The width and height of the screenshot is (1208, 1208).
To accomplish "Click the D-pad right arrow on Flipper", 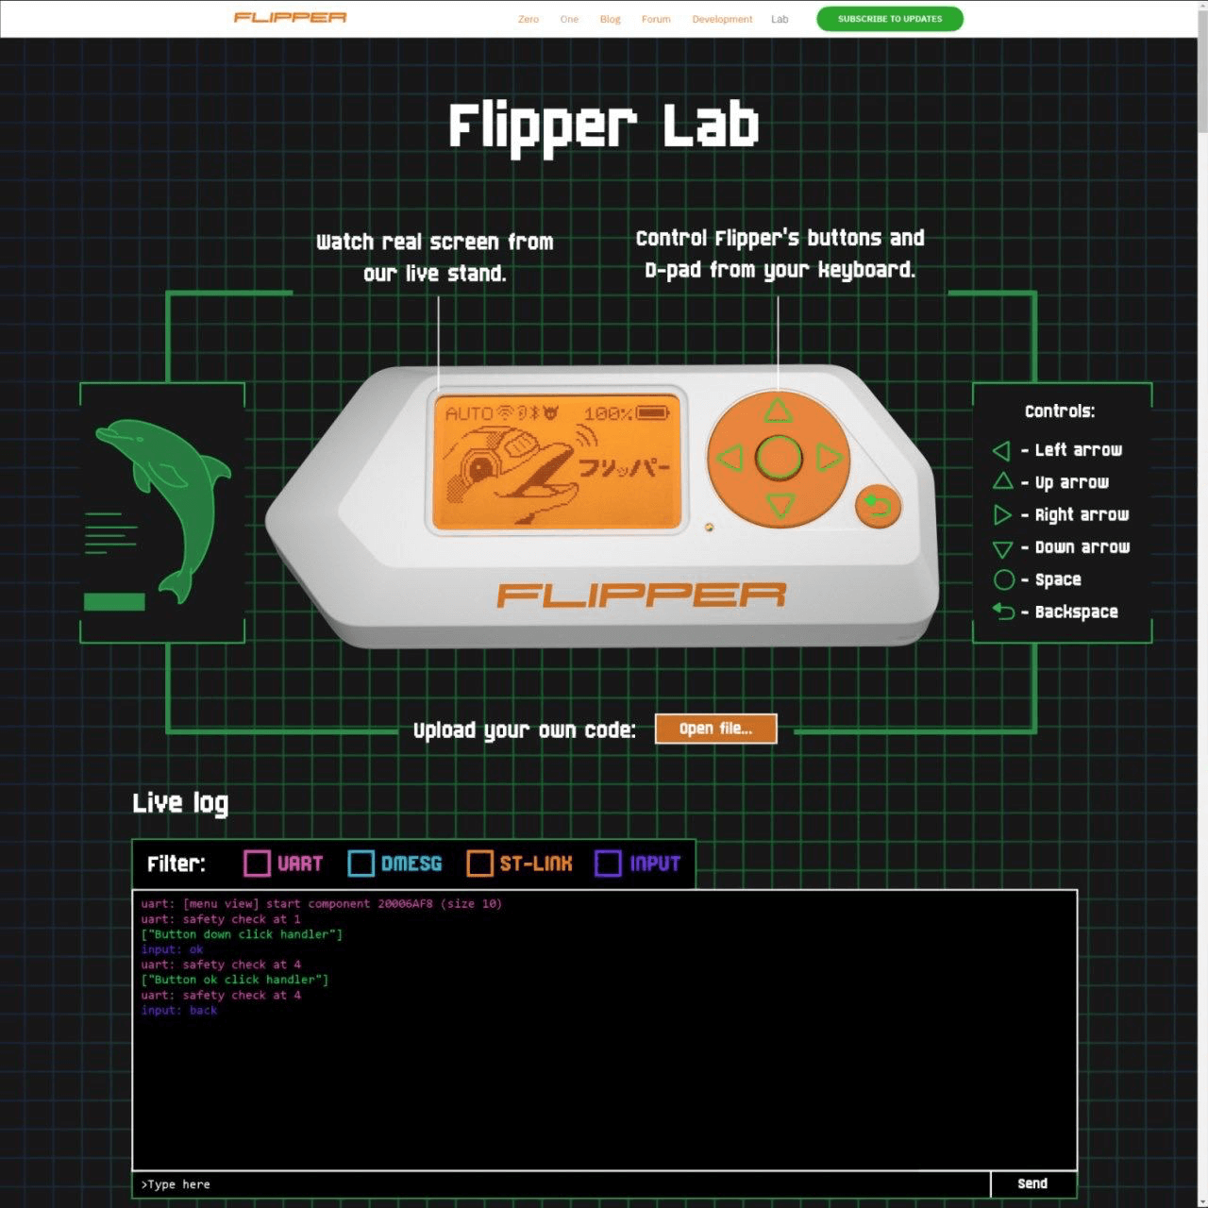I will tap(829, 459).
